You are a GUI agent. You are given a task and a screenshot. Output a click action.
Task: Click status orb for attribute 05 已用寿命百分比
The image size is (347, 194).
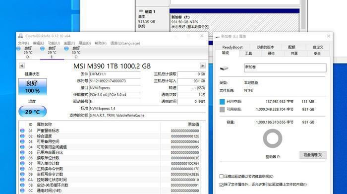click(22, 152)
